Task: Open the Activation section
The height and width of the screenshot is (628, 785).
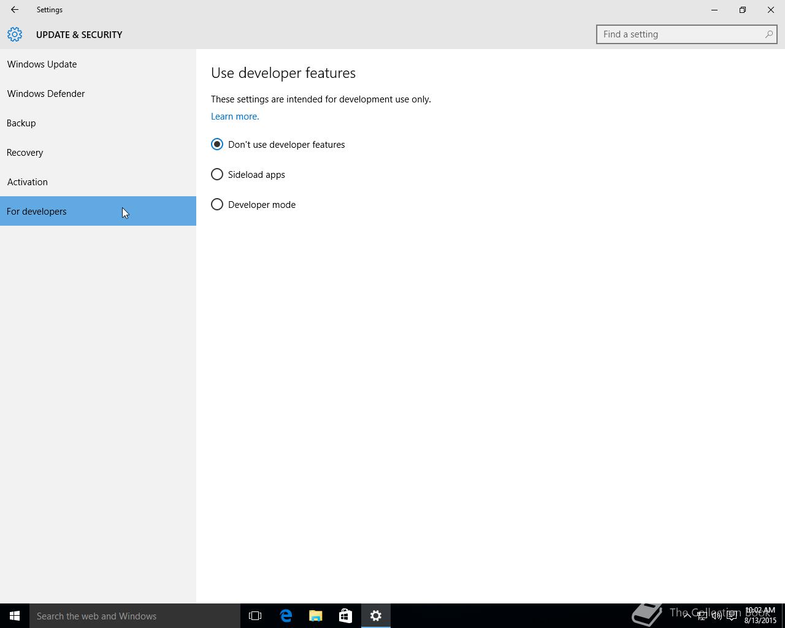Action: 98,182
